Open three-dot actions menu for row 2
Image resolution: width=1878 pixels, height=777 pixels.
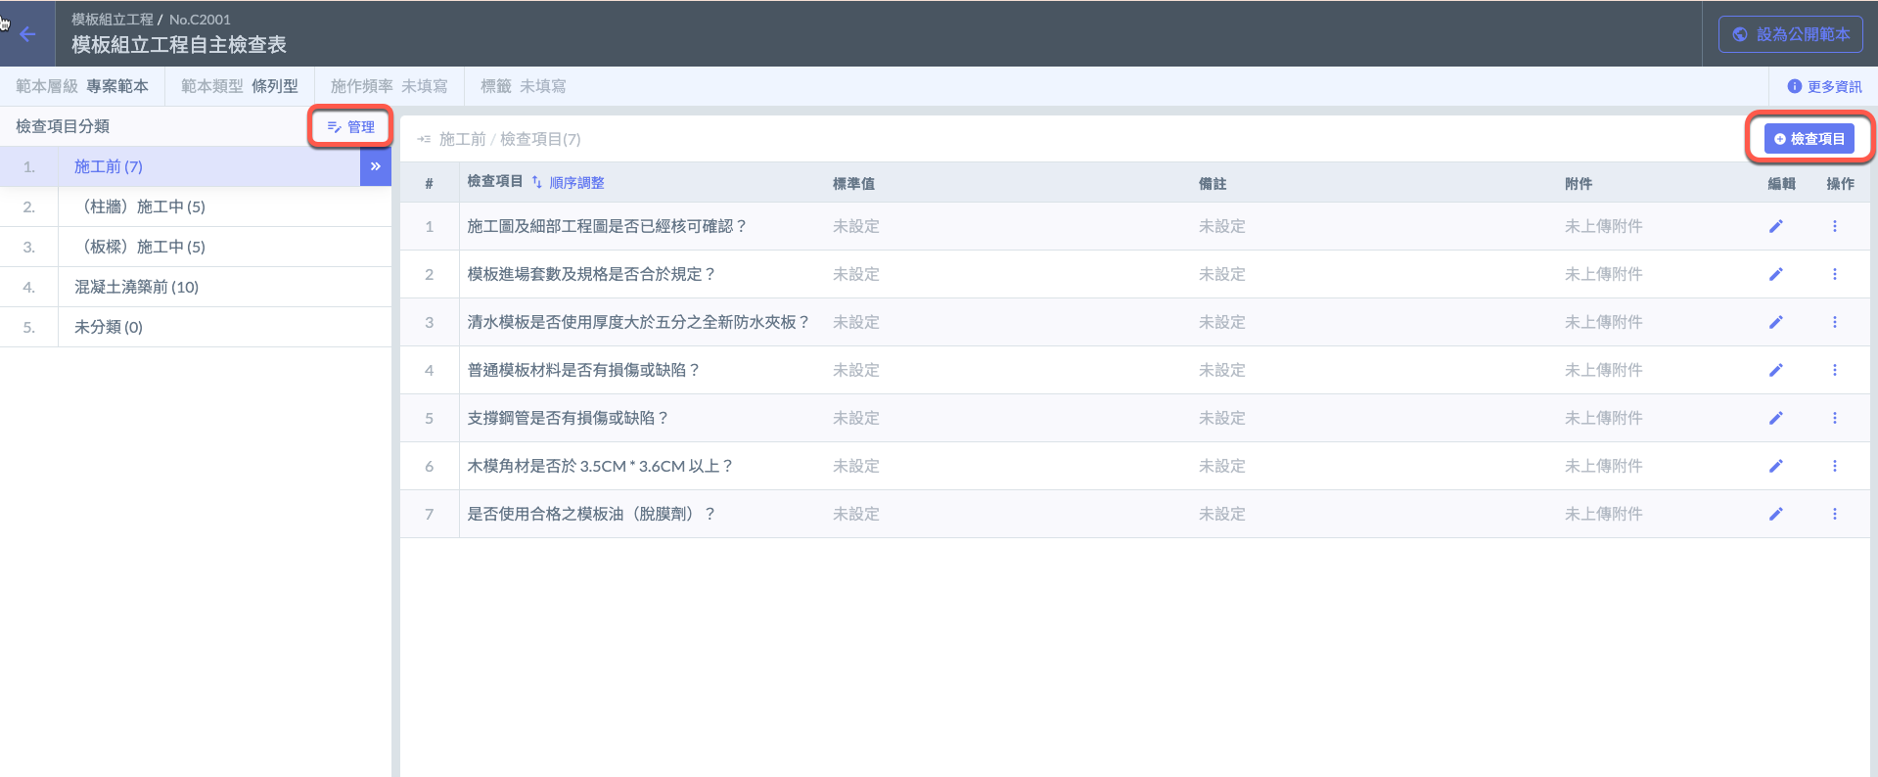point(1834,274)
